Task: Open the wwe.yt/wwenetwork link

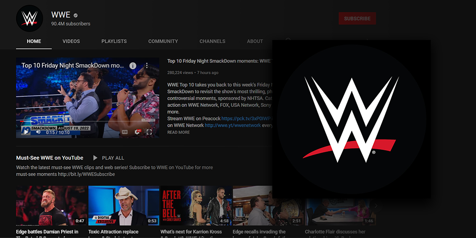Action: [233, 125]
